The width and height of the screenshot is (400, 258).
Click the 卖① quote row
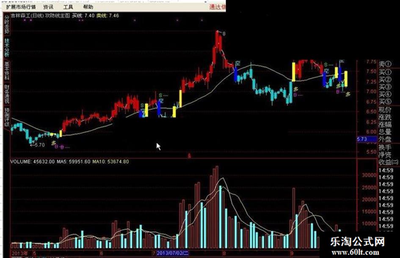pyautogui.click(x=385, y=64)
